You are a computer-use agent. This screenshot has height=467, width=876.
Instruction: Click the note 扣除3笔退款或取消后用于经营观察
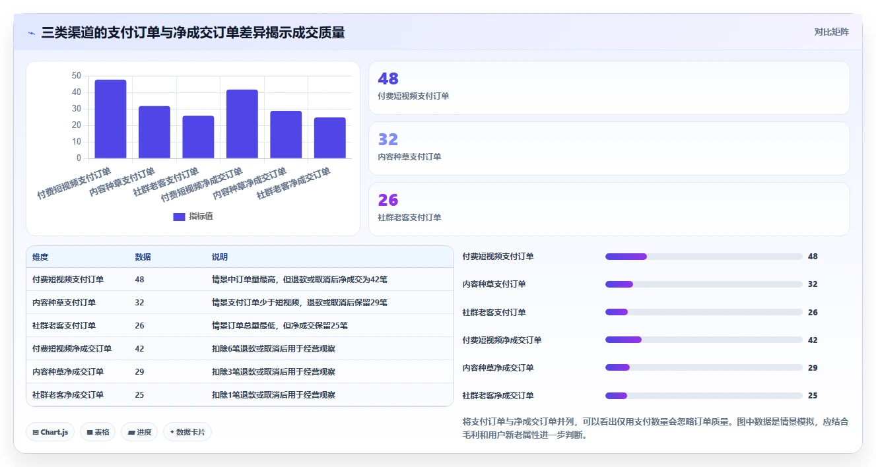[273, 371]
